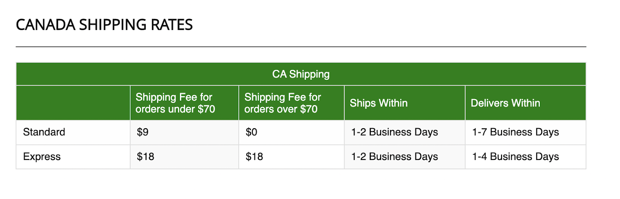The height and width of the screenshot is (199, 620).
Task: Click the $9 Standard shipping fee cell
Action: point(143,132)
